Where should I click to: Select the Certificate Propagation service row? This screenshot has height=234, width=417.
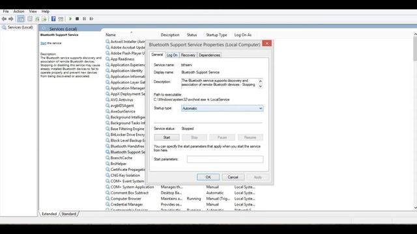[125, 170]
